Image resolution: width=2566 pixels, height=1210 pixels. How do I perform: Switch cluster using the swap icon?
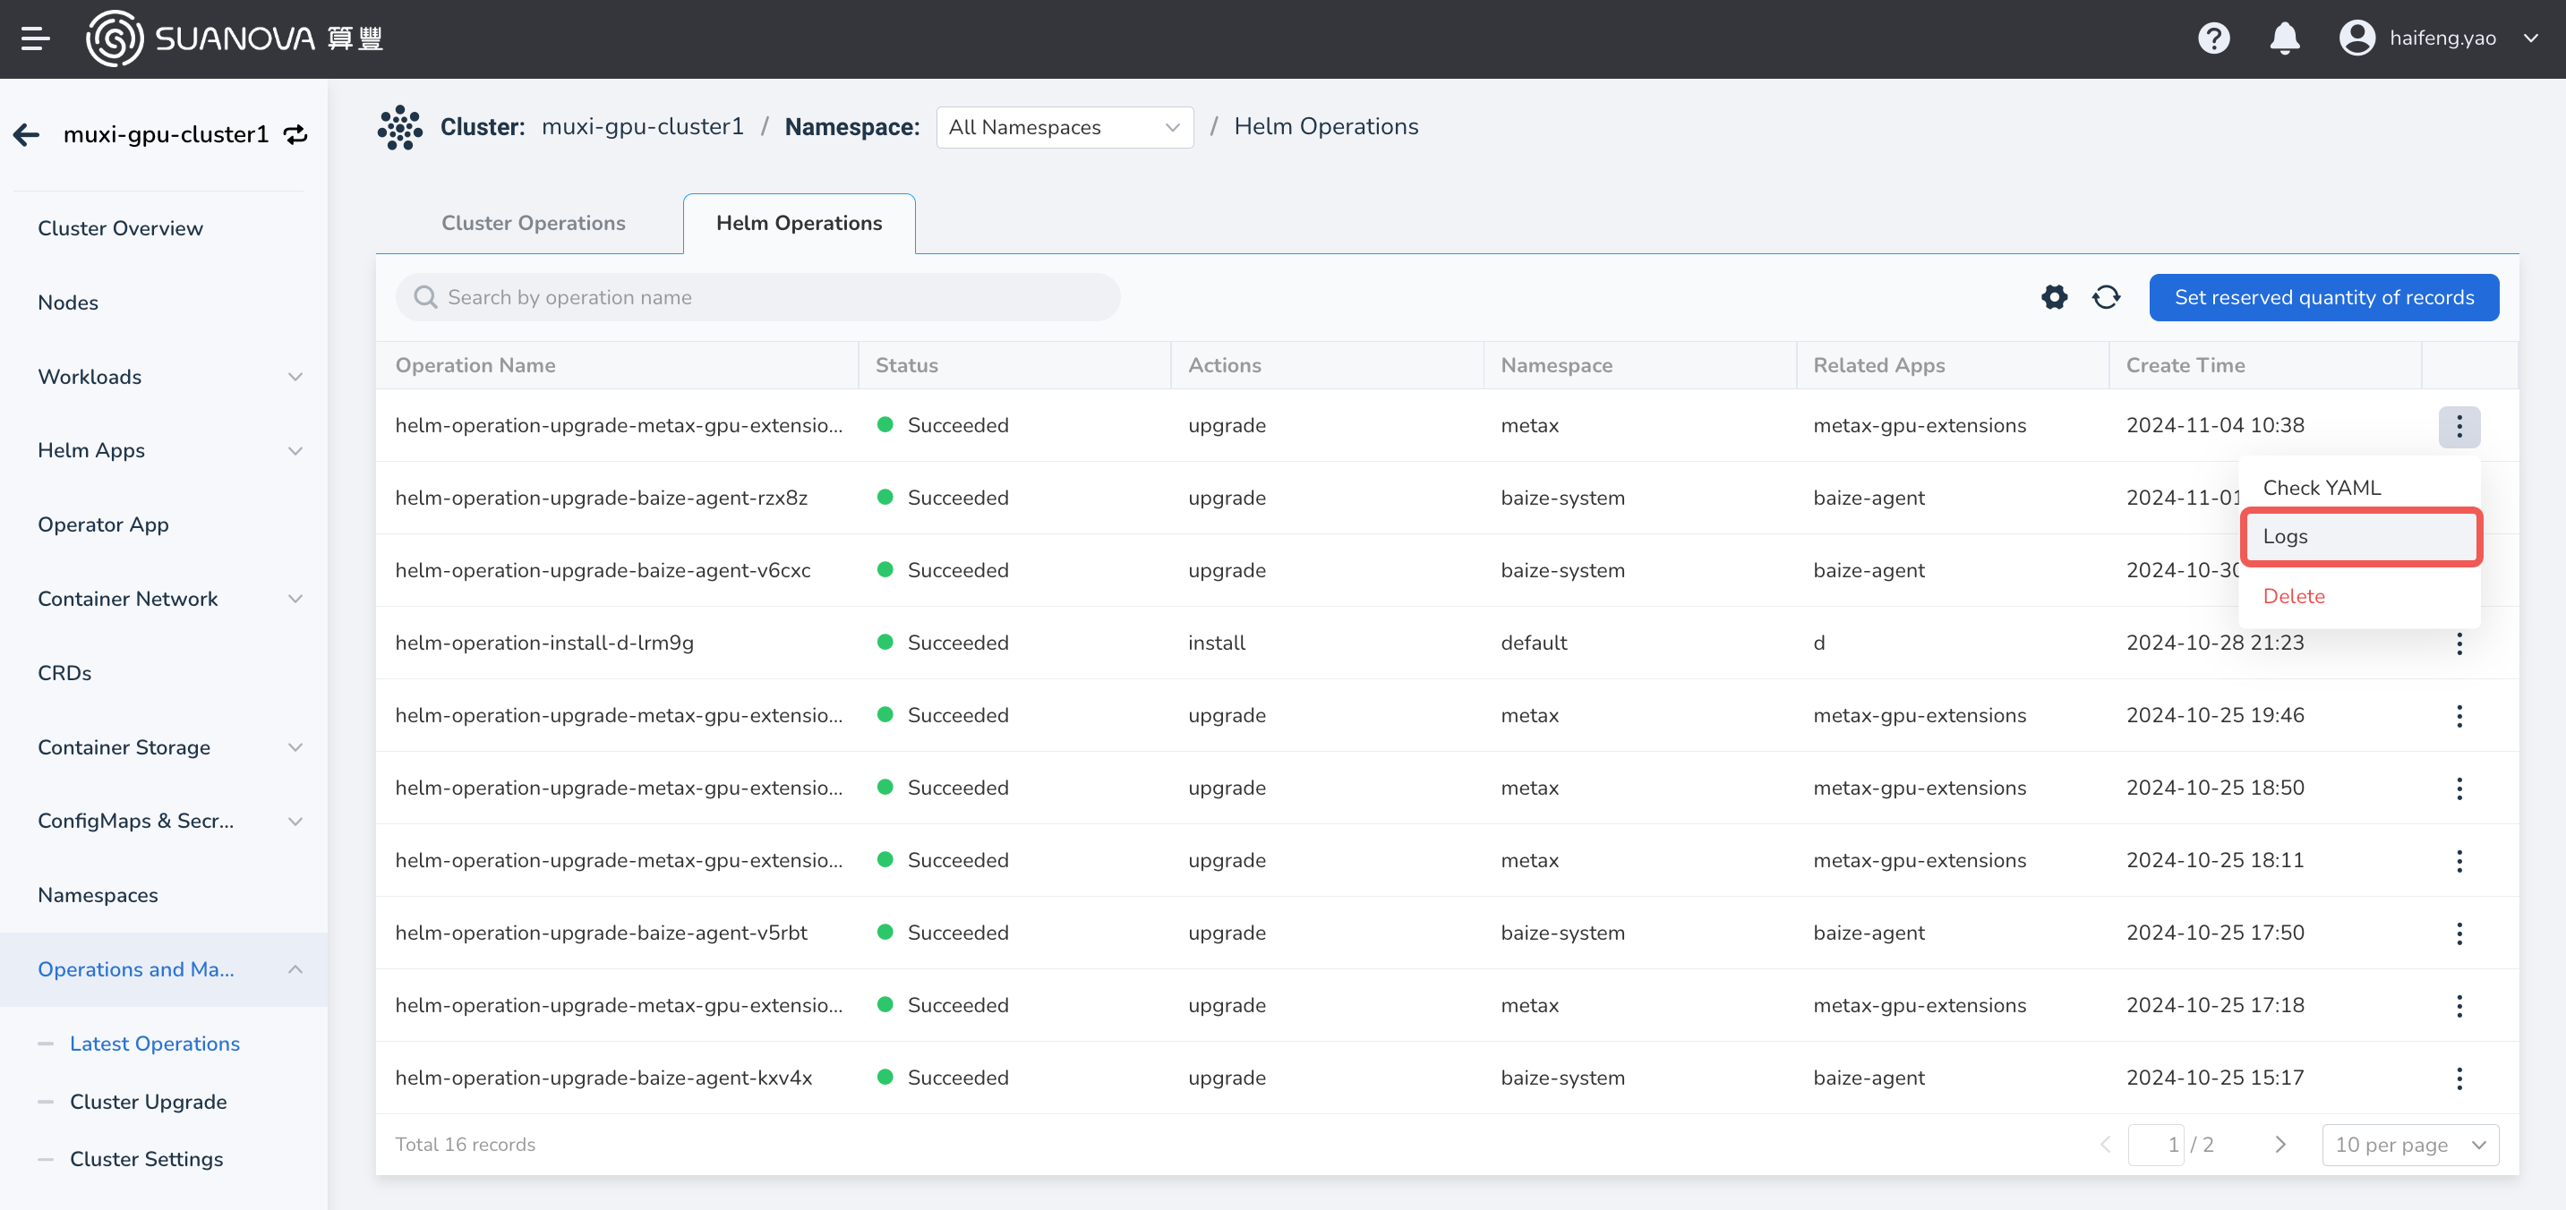(x=295, y=134)
